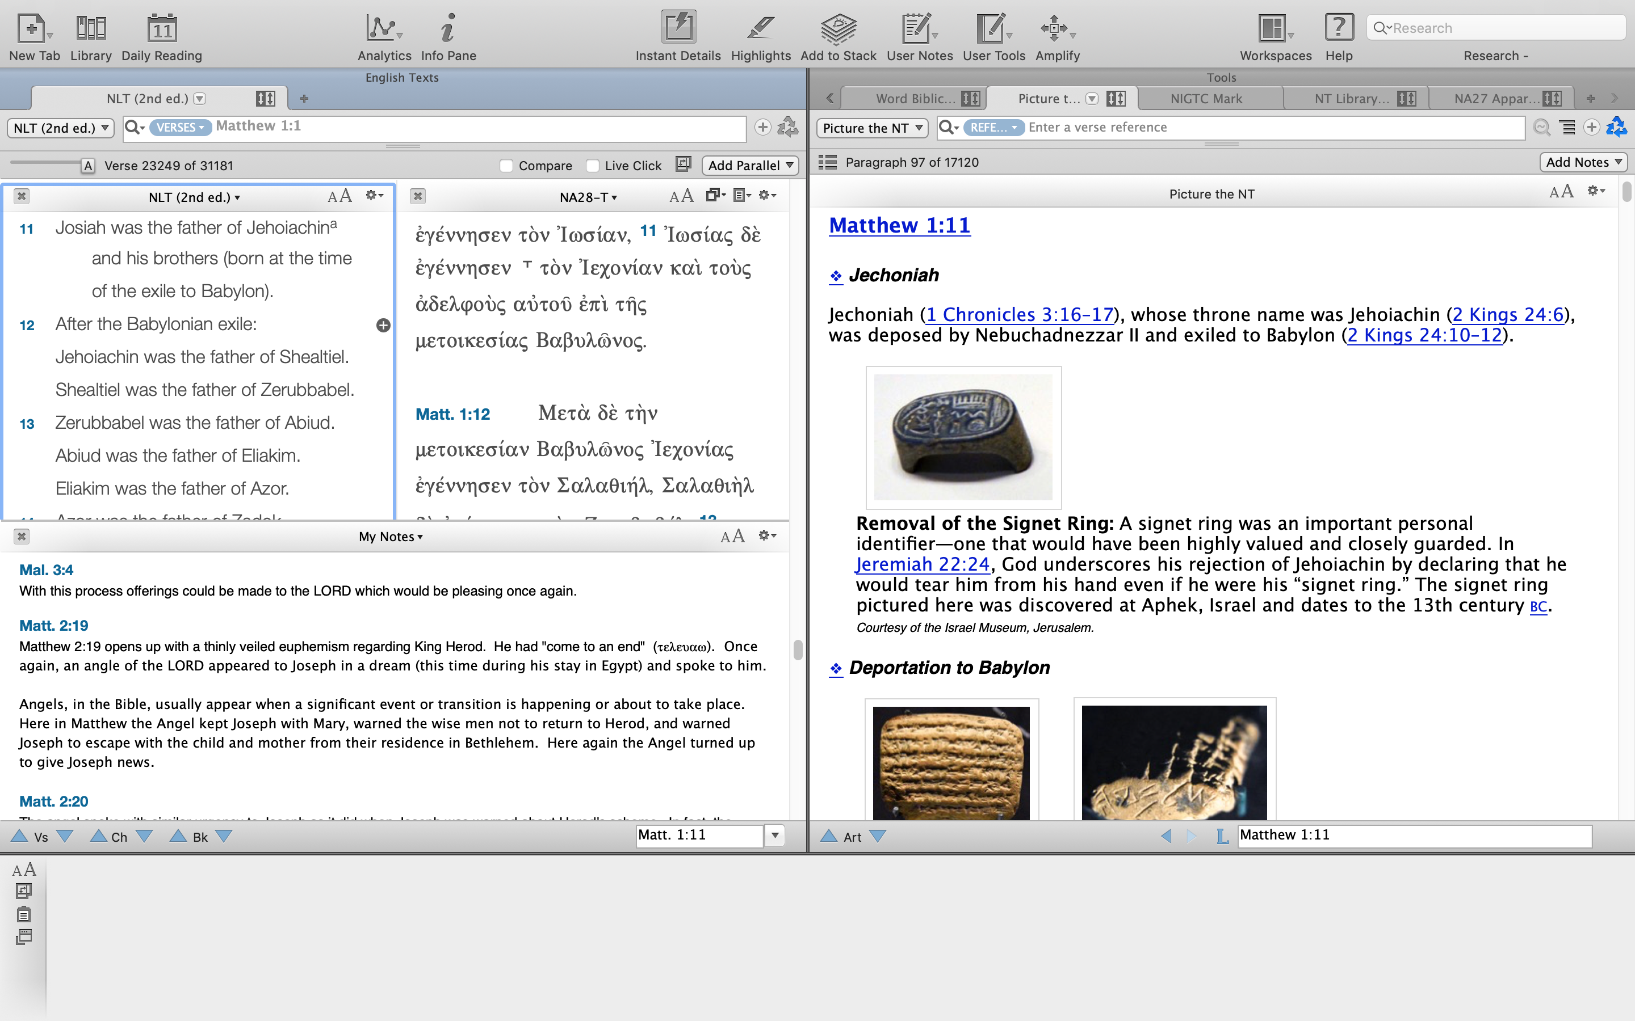Screen dimensions: 1635x1021
Task: Enable the Compare checkbox
Action: tap(506, 166)
